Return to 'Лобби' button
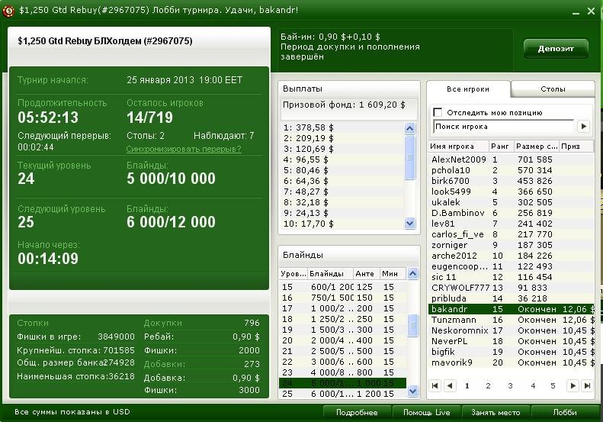Image resolution: width=603 pixels, height=422 pixels. pos(565,412)
